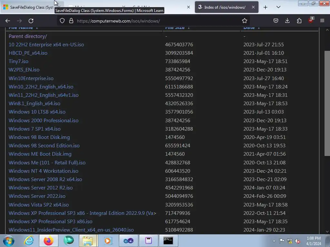Open Win10_22H2_English_x64.iso link
Viewport: 330px width, 247px height.
(41, 87)
